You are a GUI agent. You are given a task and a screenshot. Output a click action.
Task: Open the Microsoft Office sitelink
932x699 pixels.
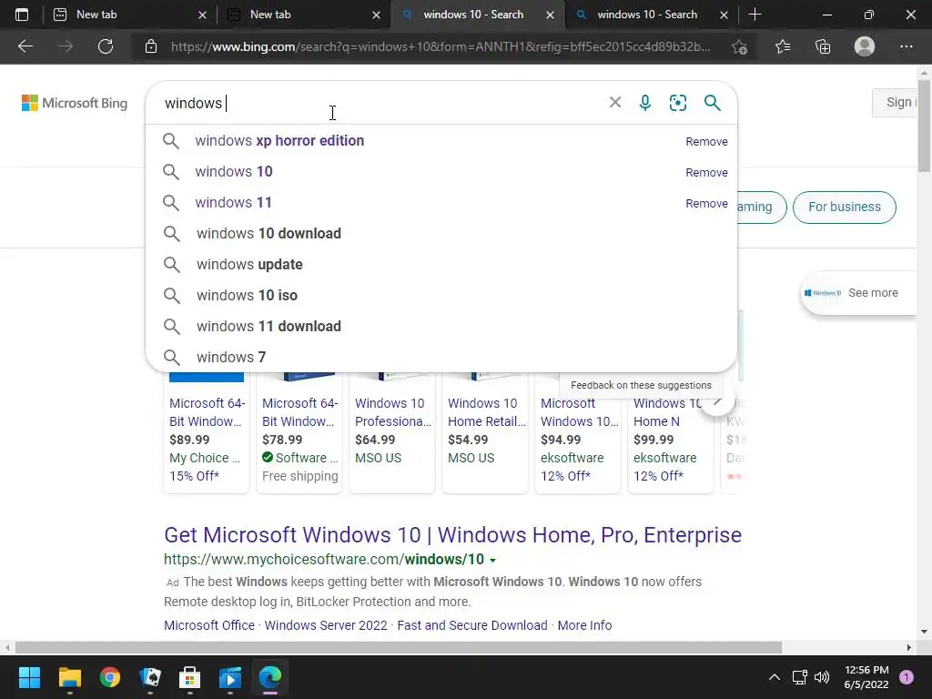tap(209, 625)
